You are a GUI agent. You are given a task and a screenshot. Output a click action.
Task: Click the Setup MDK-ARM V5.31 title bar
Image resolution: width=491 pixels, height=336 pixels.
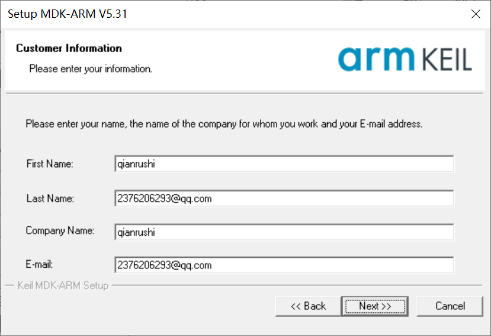point(178,14)
